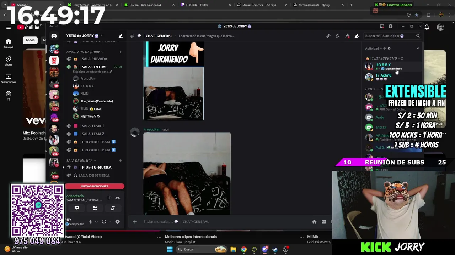This screenshot has height=255, width=455.
Task: Open PIDE-TU-MUSICA text channel
Action: click(x=94, y=168)
